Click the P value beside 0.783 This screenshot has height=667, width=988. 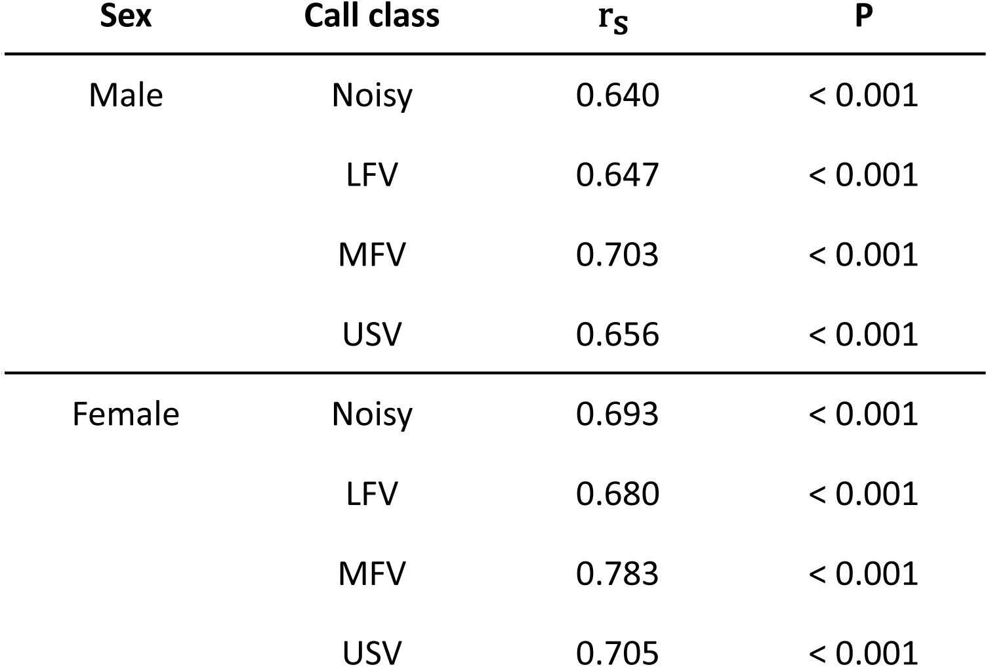863,574
